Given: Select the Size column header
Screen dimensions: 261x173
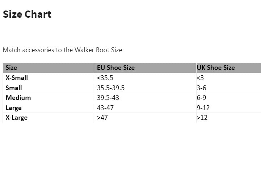Looking at the screenshot, I should (x=11, y=68).
